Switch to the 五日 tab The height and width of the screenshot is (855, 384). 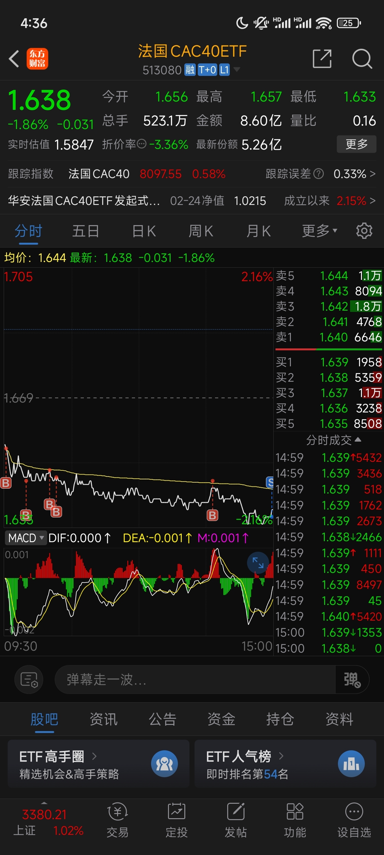point(85,231)
